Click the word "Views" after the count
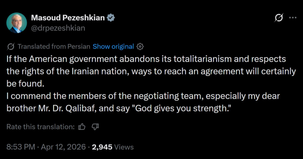The image size is (303, 159). [x=124, y=147]
